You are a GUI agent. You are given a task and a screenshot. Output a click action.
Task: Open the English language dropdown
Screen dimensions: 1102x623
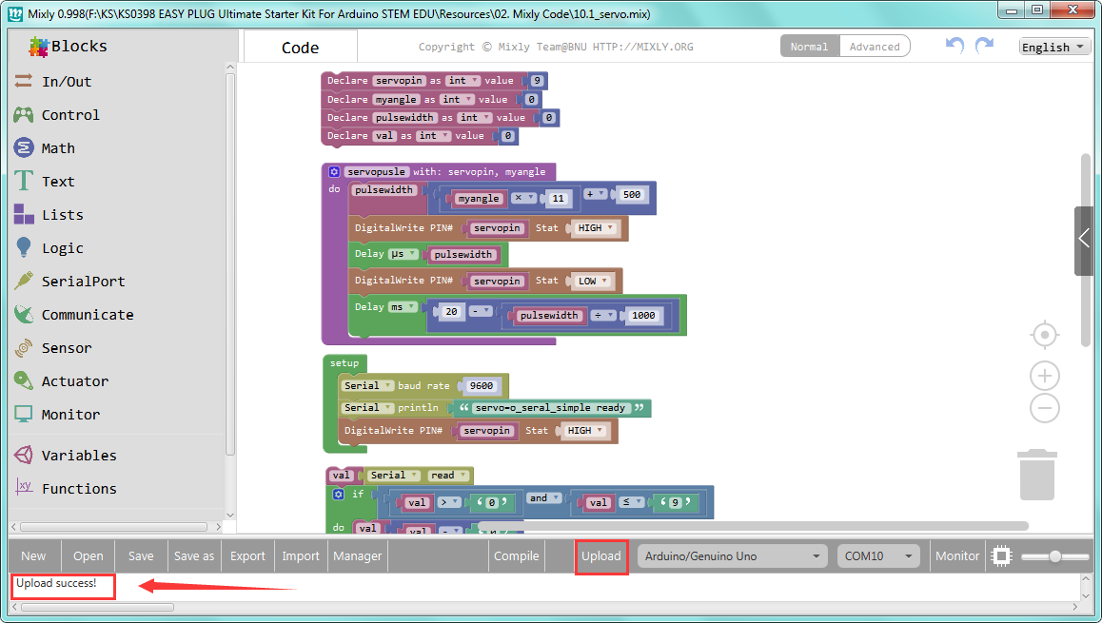click(1055, 47)
